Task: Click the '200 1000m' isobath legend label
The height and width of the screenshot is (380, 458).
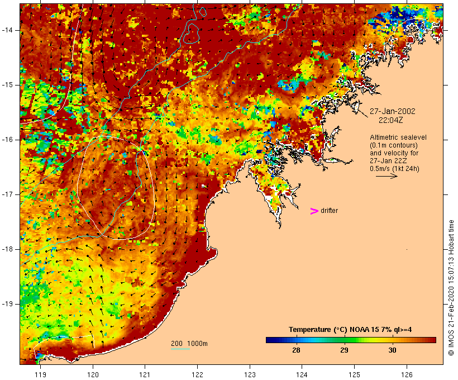Action: pyautogui.click(x=189, y=344)
